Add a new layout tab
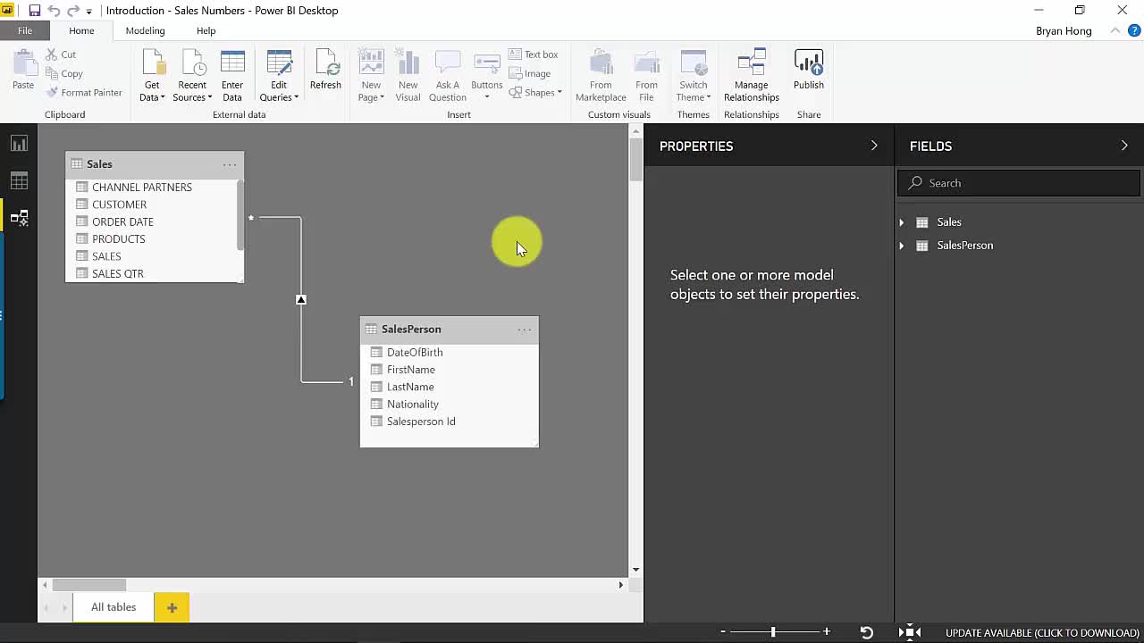Viewport: 1144px width, 643px height. click(172, 607)
